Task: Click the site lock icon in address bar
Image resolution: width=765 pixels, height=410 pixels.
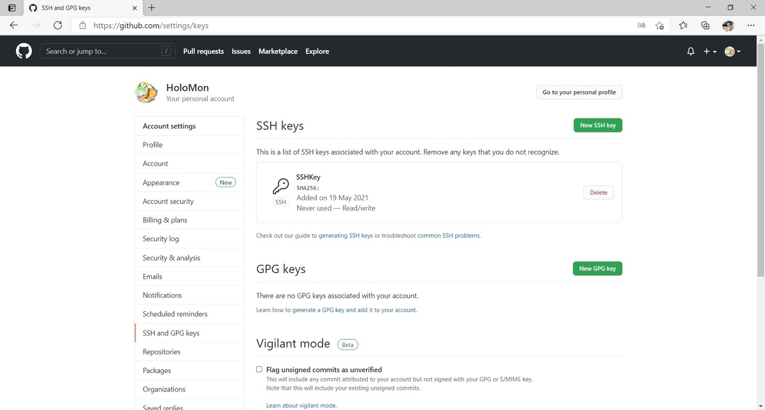Action: coord(82,25)
